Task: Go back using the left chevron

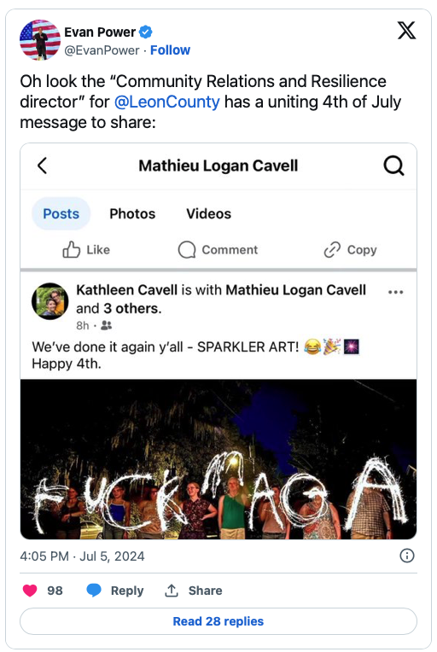Action: click(x=42, y=166)
